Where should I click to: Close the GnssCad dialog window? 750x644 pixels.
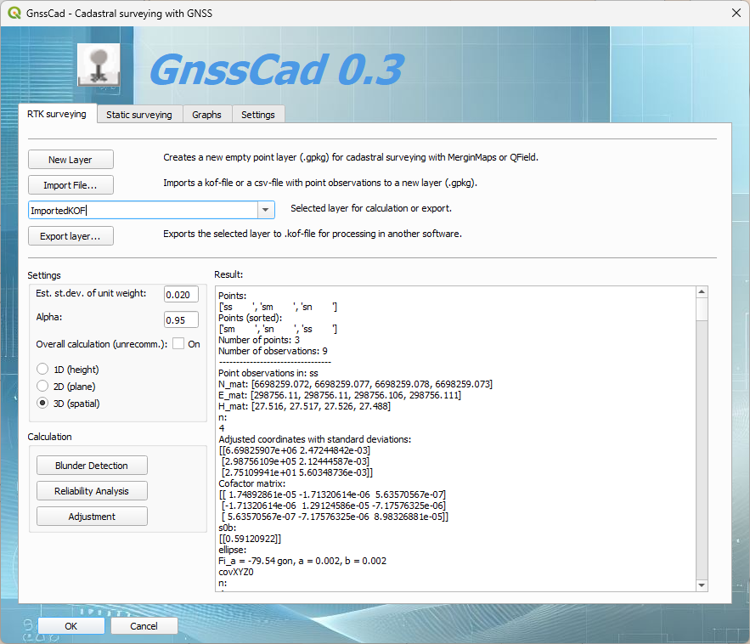pos(736,13)
